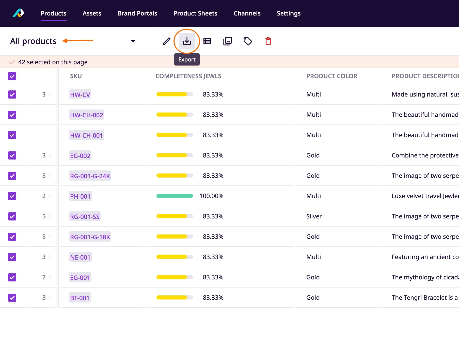Open the HW-CV SKU link

(80, 94)
